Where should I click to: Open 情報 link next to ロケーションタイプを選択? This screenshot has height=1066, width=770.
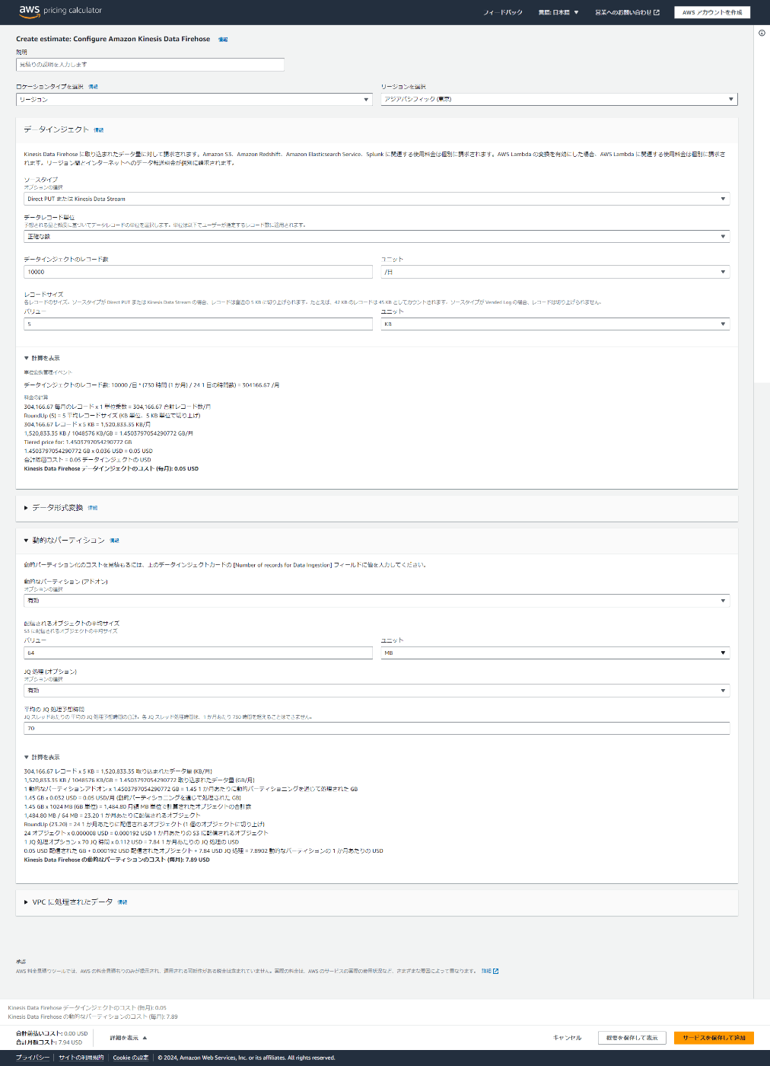tap(93, 87)
